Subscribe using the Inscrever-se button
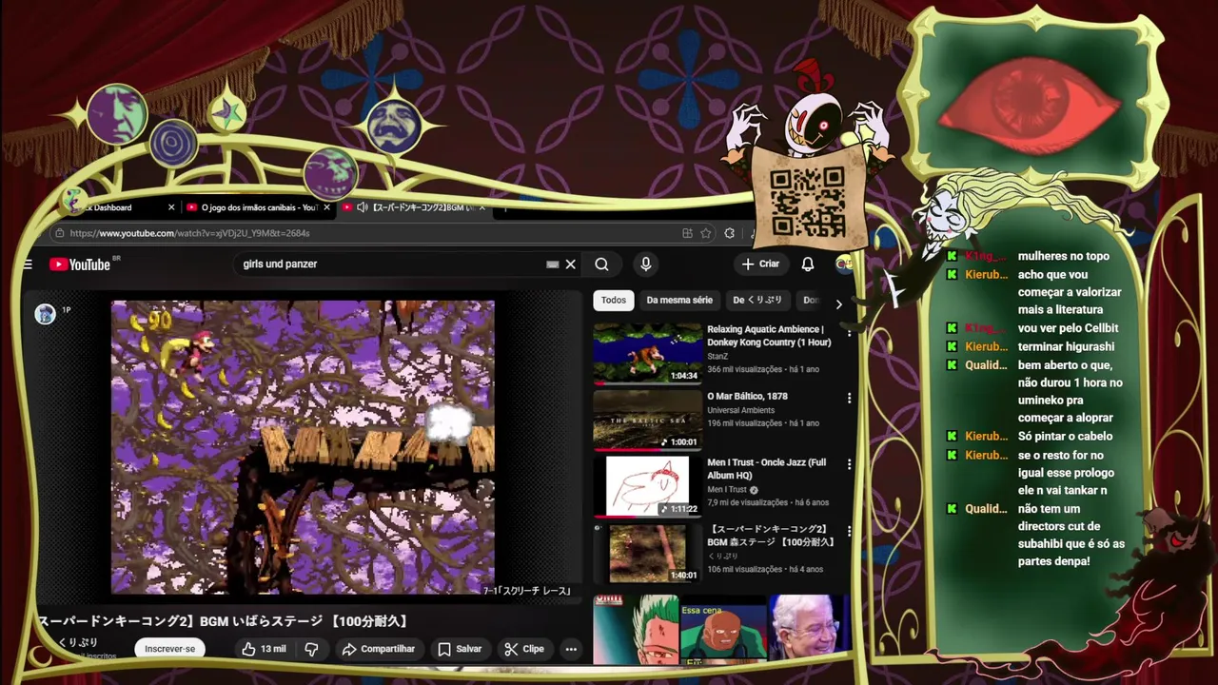This screenshot has width=1218, height=685. (169, 649)
